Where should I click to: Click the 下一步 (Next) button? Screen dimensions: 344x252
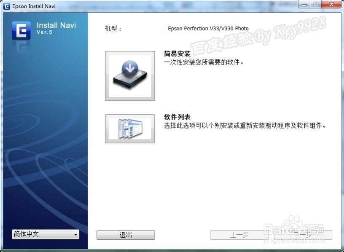303,235
